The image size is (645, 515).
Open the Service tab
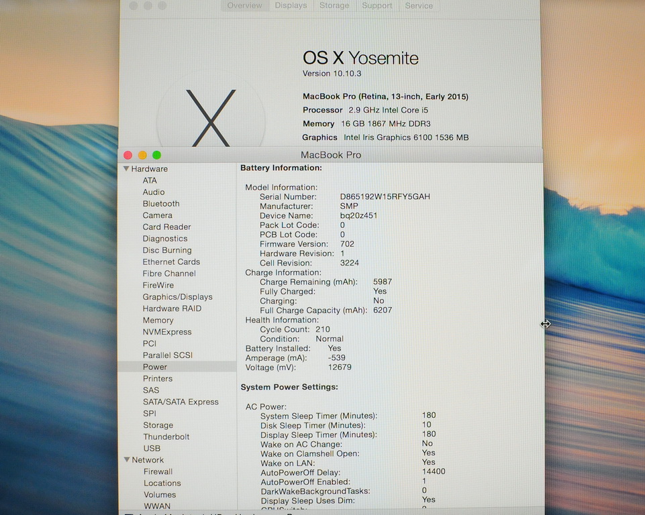click(x=419, y=5)
